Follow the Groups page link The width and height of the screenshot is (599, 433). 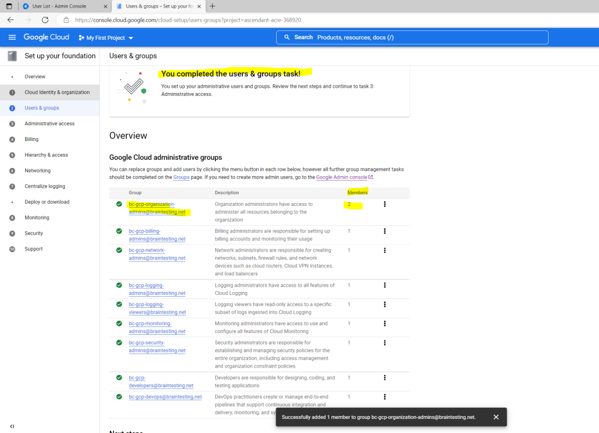(181, 177)
